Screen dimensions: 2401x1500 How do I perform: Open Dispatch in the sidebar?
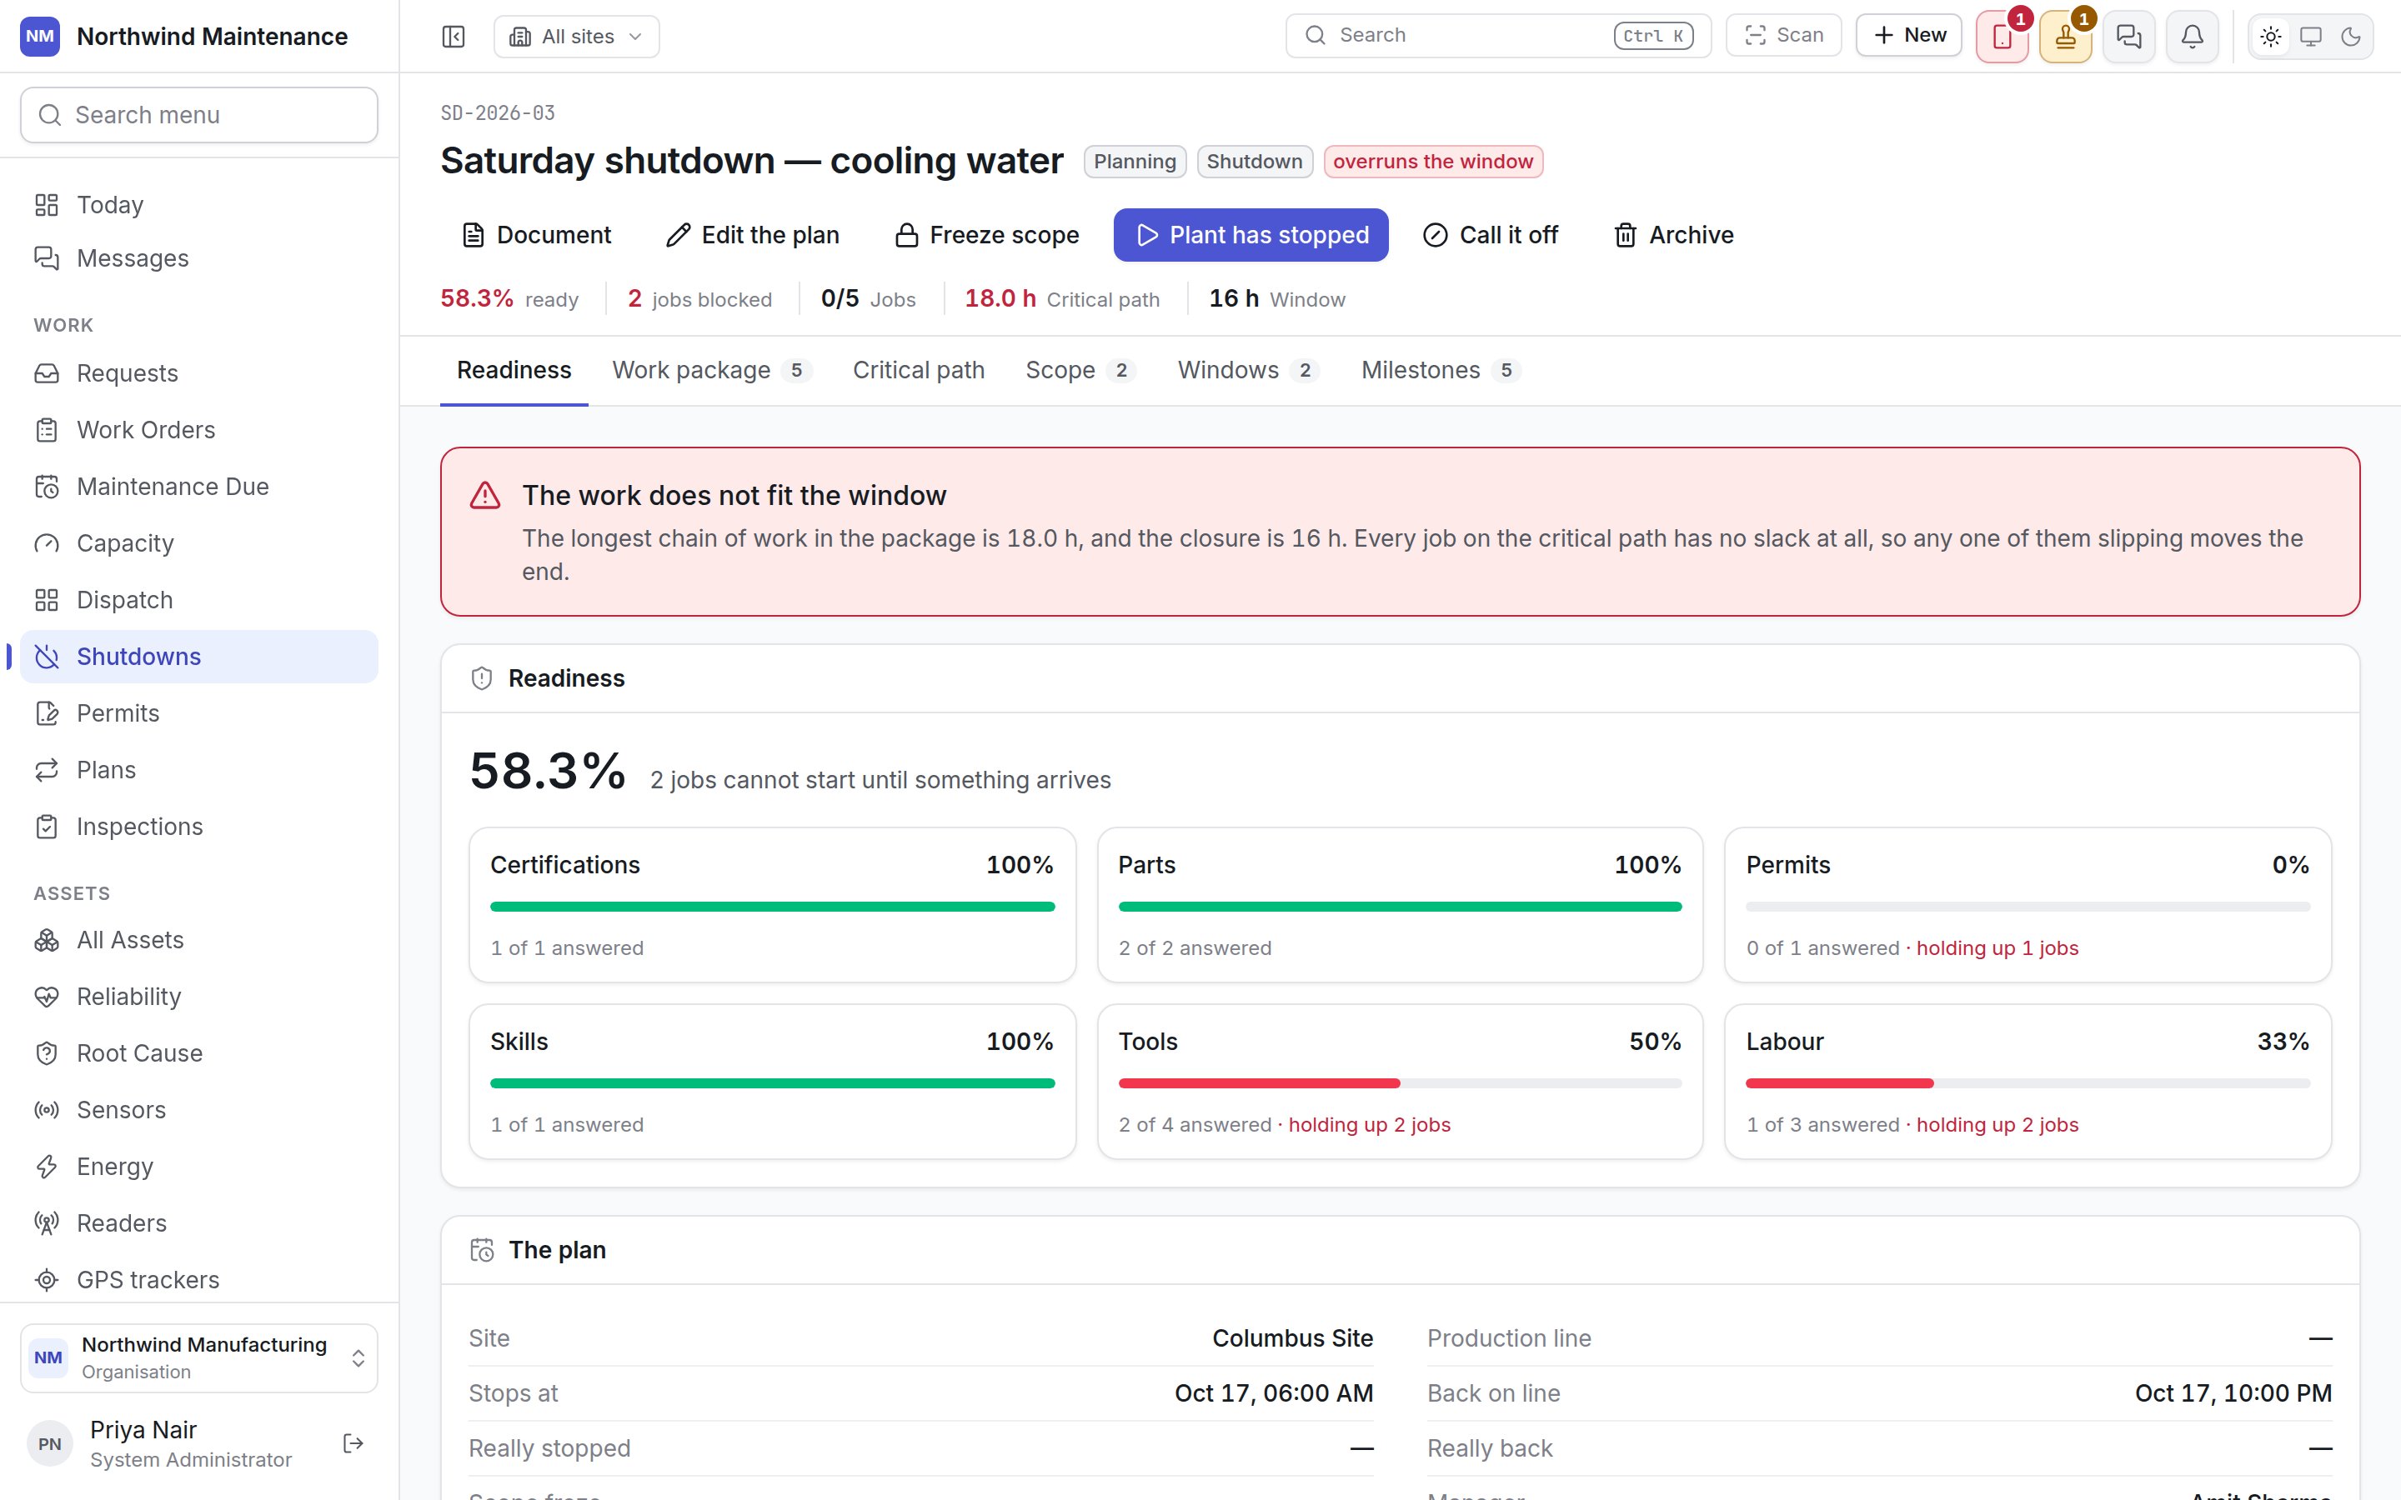click(x=198, y=599)
